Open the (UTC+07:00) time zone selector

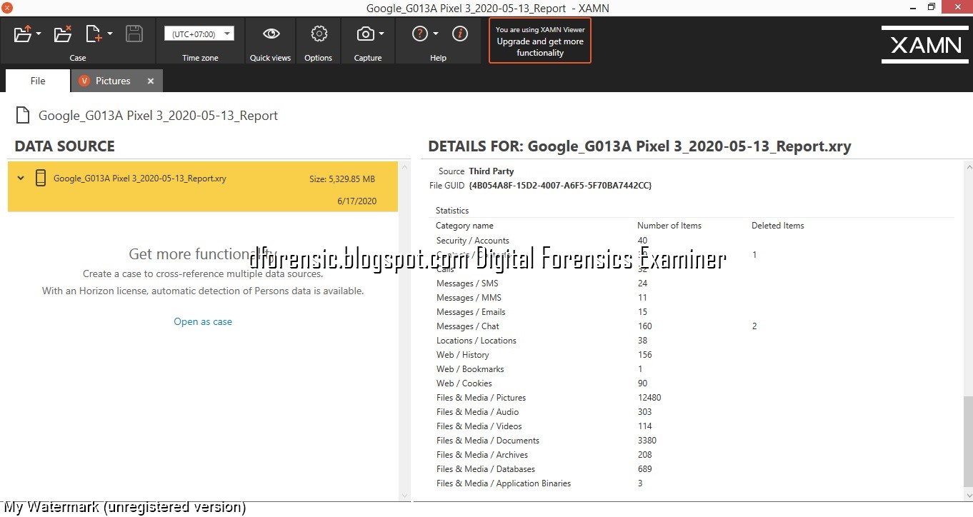click(x=199, y=33)
